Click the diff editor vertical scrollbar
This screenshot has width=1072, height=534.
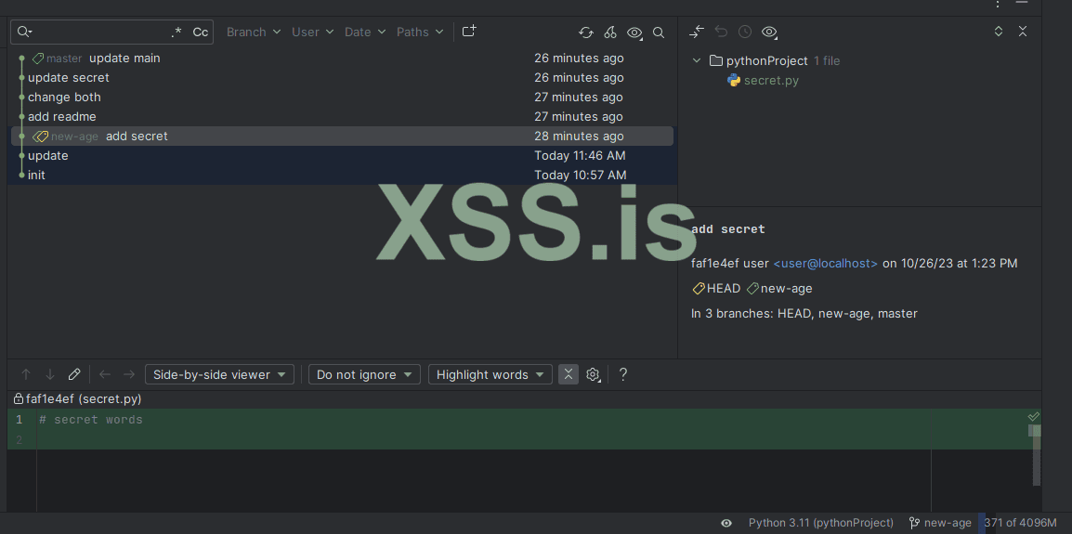pyautogui.click(x=1037, y=455)
